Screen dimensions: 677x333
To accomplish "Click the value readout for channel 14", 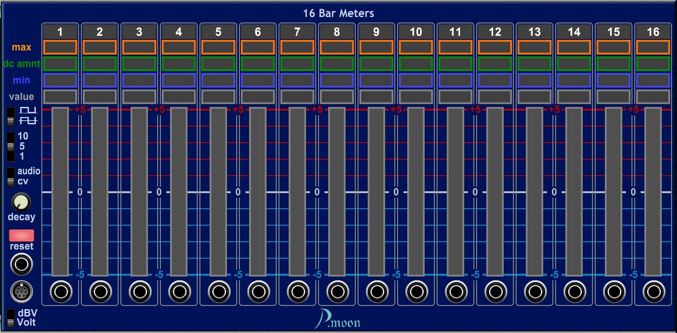I will [574, 97].
